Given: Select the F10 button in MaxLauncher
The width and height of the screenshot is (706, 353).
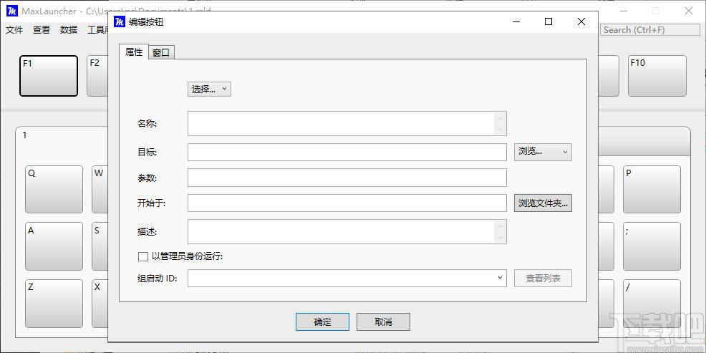Looking at the screenshot, I should click(657, 76).
